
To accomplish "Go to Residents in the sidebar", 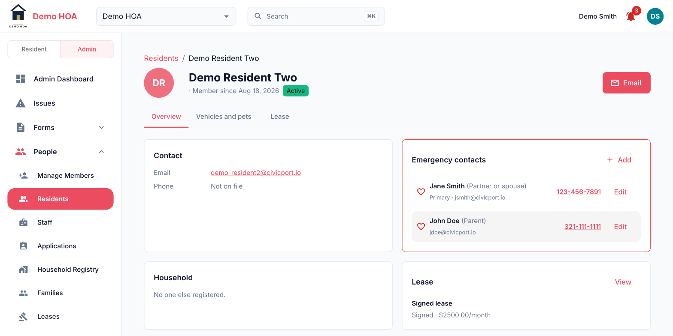I will click(x=61, y=199).
